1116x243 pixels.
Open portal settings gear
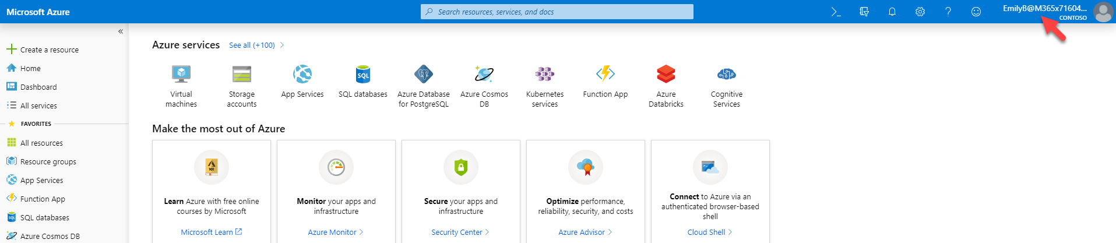920,12
